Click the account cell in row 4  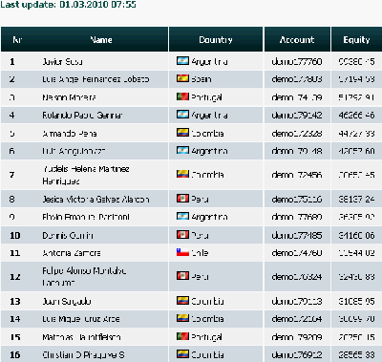coord(297,115)
